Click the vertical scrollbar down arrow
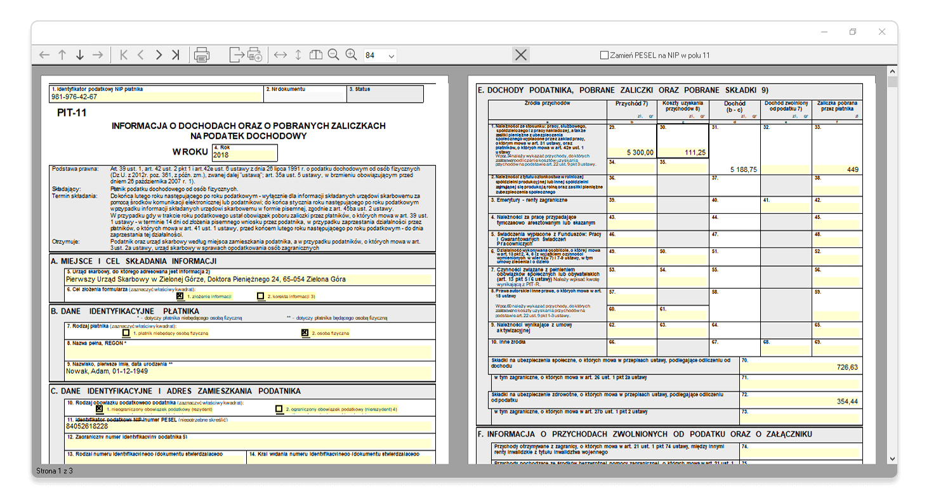Screen dimensions: 929x500 893,458
